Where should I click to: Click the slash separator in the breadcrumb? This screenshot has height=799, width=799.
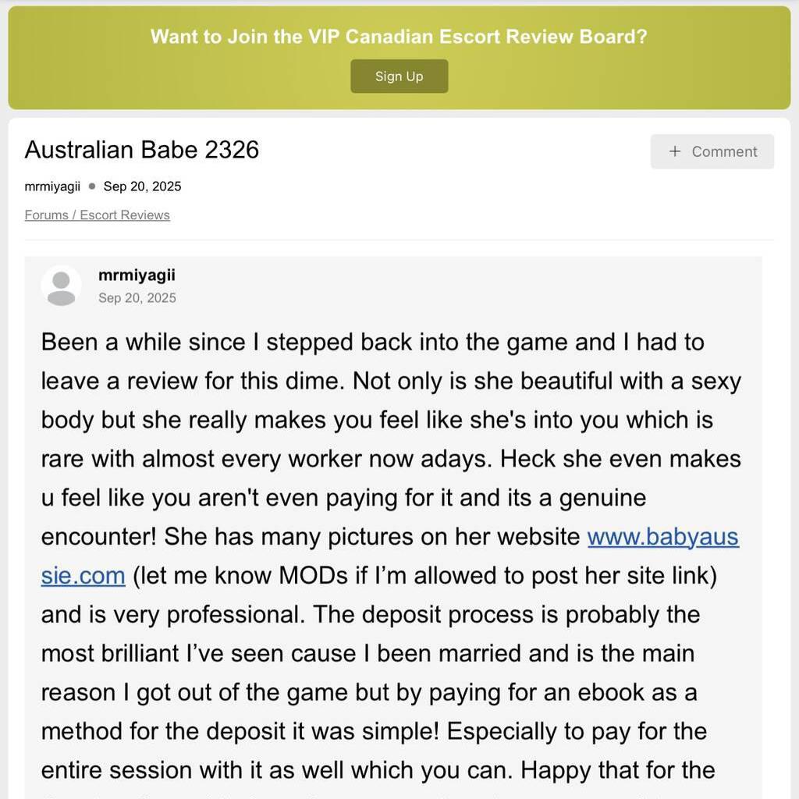click(74, 215)
